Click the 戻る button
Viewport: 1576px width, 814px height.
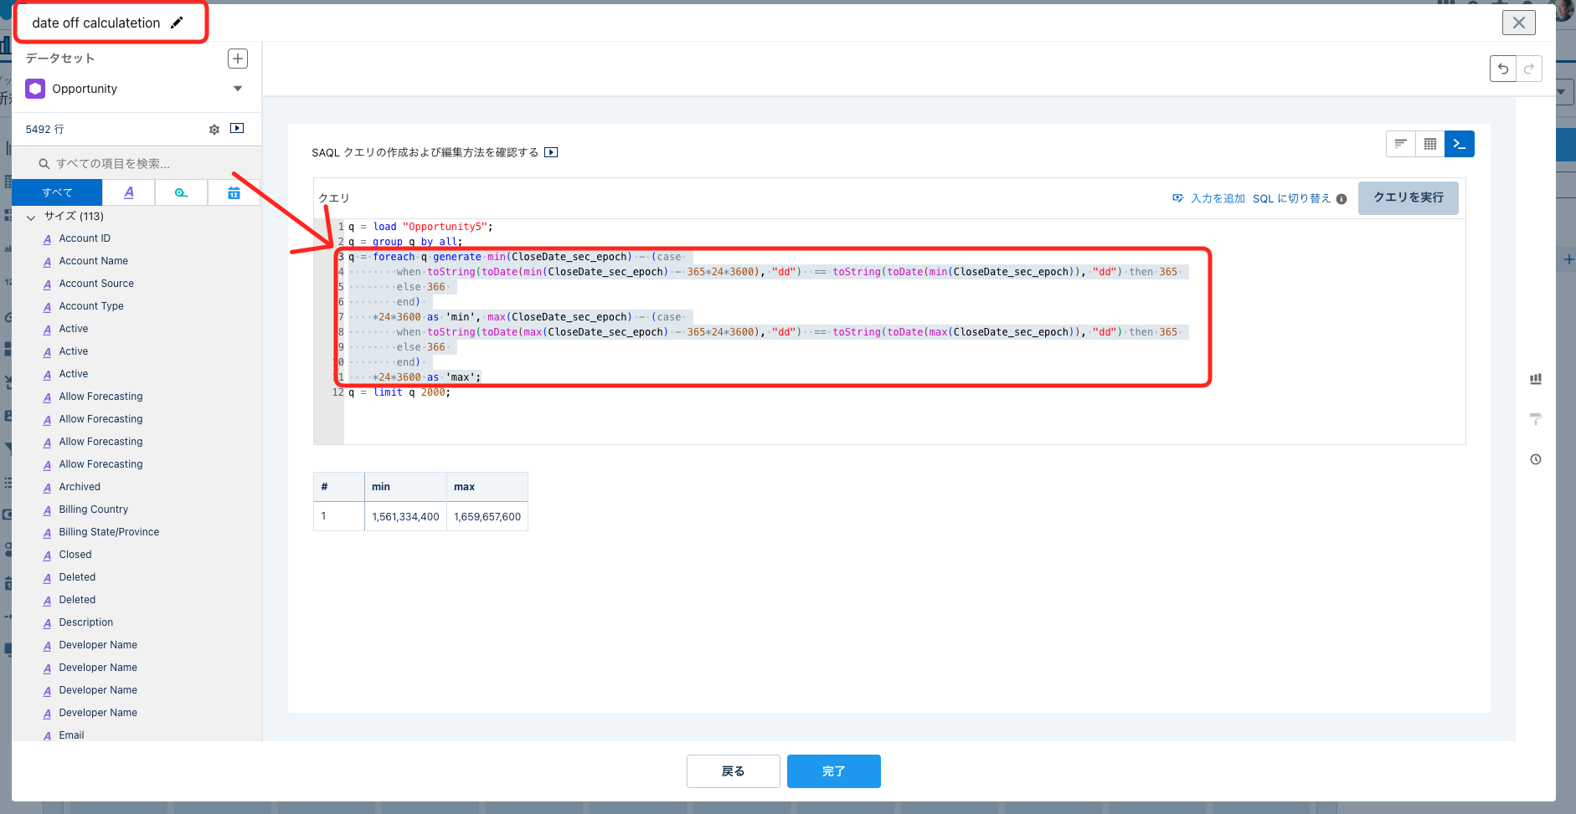tap(734, 771)
